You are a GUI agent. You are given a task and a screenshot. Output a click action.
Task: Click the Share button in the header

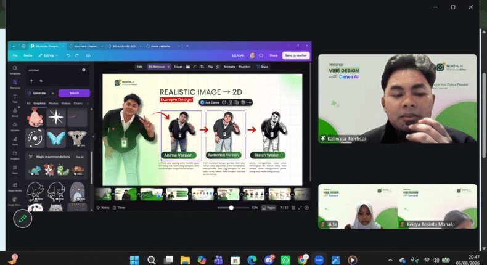(273, 55)
